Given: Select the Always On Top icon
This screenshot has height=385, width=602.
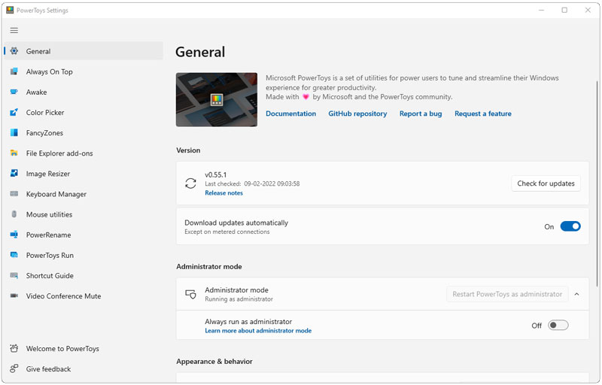Looking at the screenshot, I should pyautogui.click(x=14, y=71).
